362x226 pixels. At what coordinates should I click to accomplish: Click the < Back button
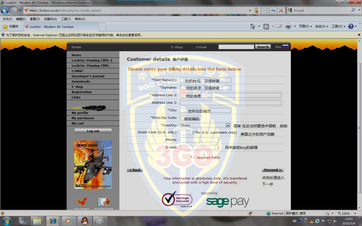[134, 170]
